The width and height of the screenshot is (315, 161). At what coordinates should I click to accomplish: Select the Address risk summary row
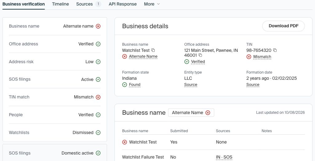click(x=55, y=62)
